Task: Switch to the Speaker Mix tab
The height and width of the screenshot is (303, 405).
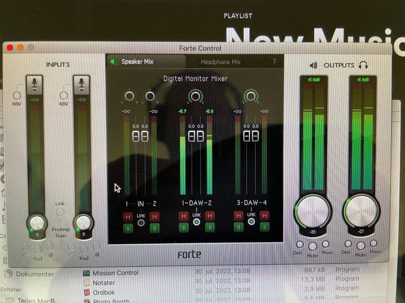Action: (x=146, y=61)
